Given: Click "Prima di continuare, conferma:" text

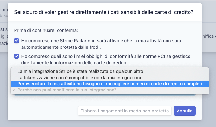Looking at the screenshot, I should (46, 30).
